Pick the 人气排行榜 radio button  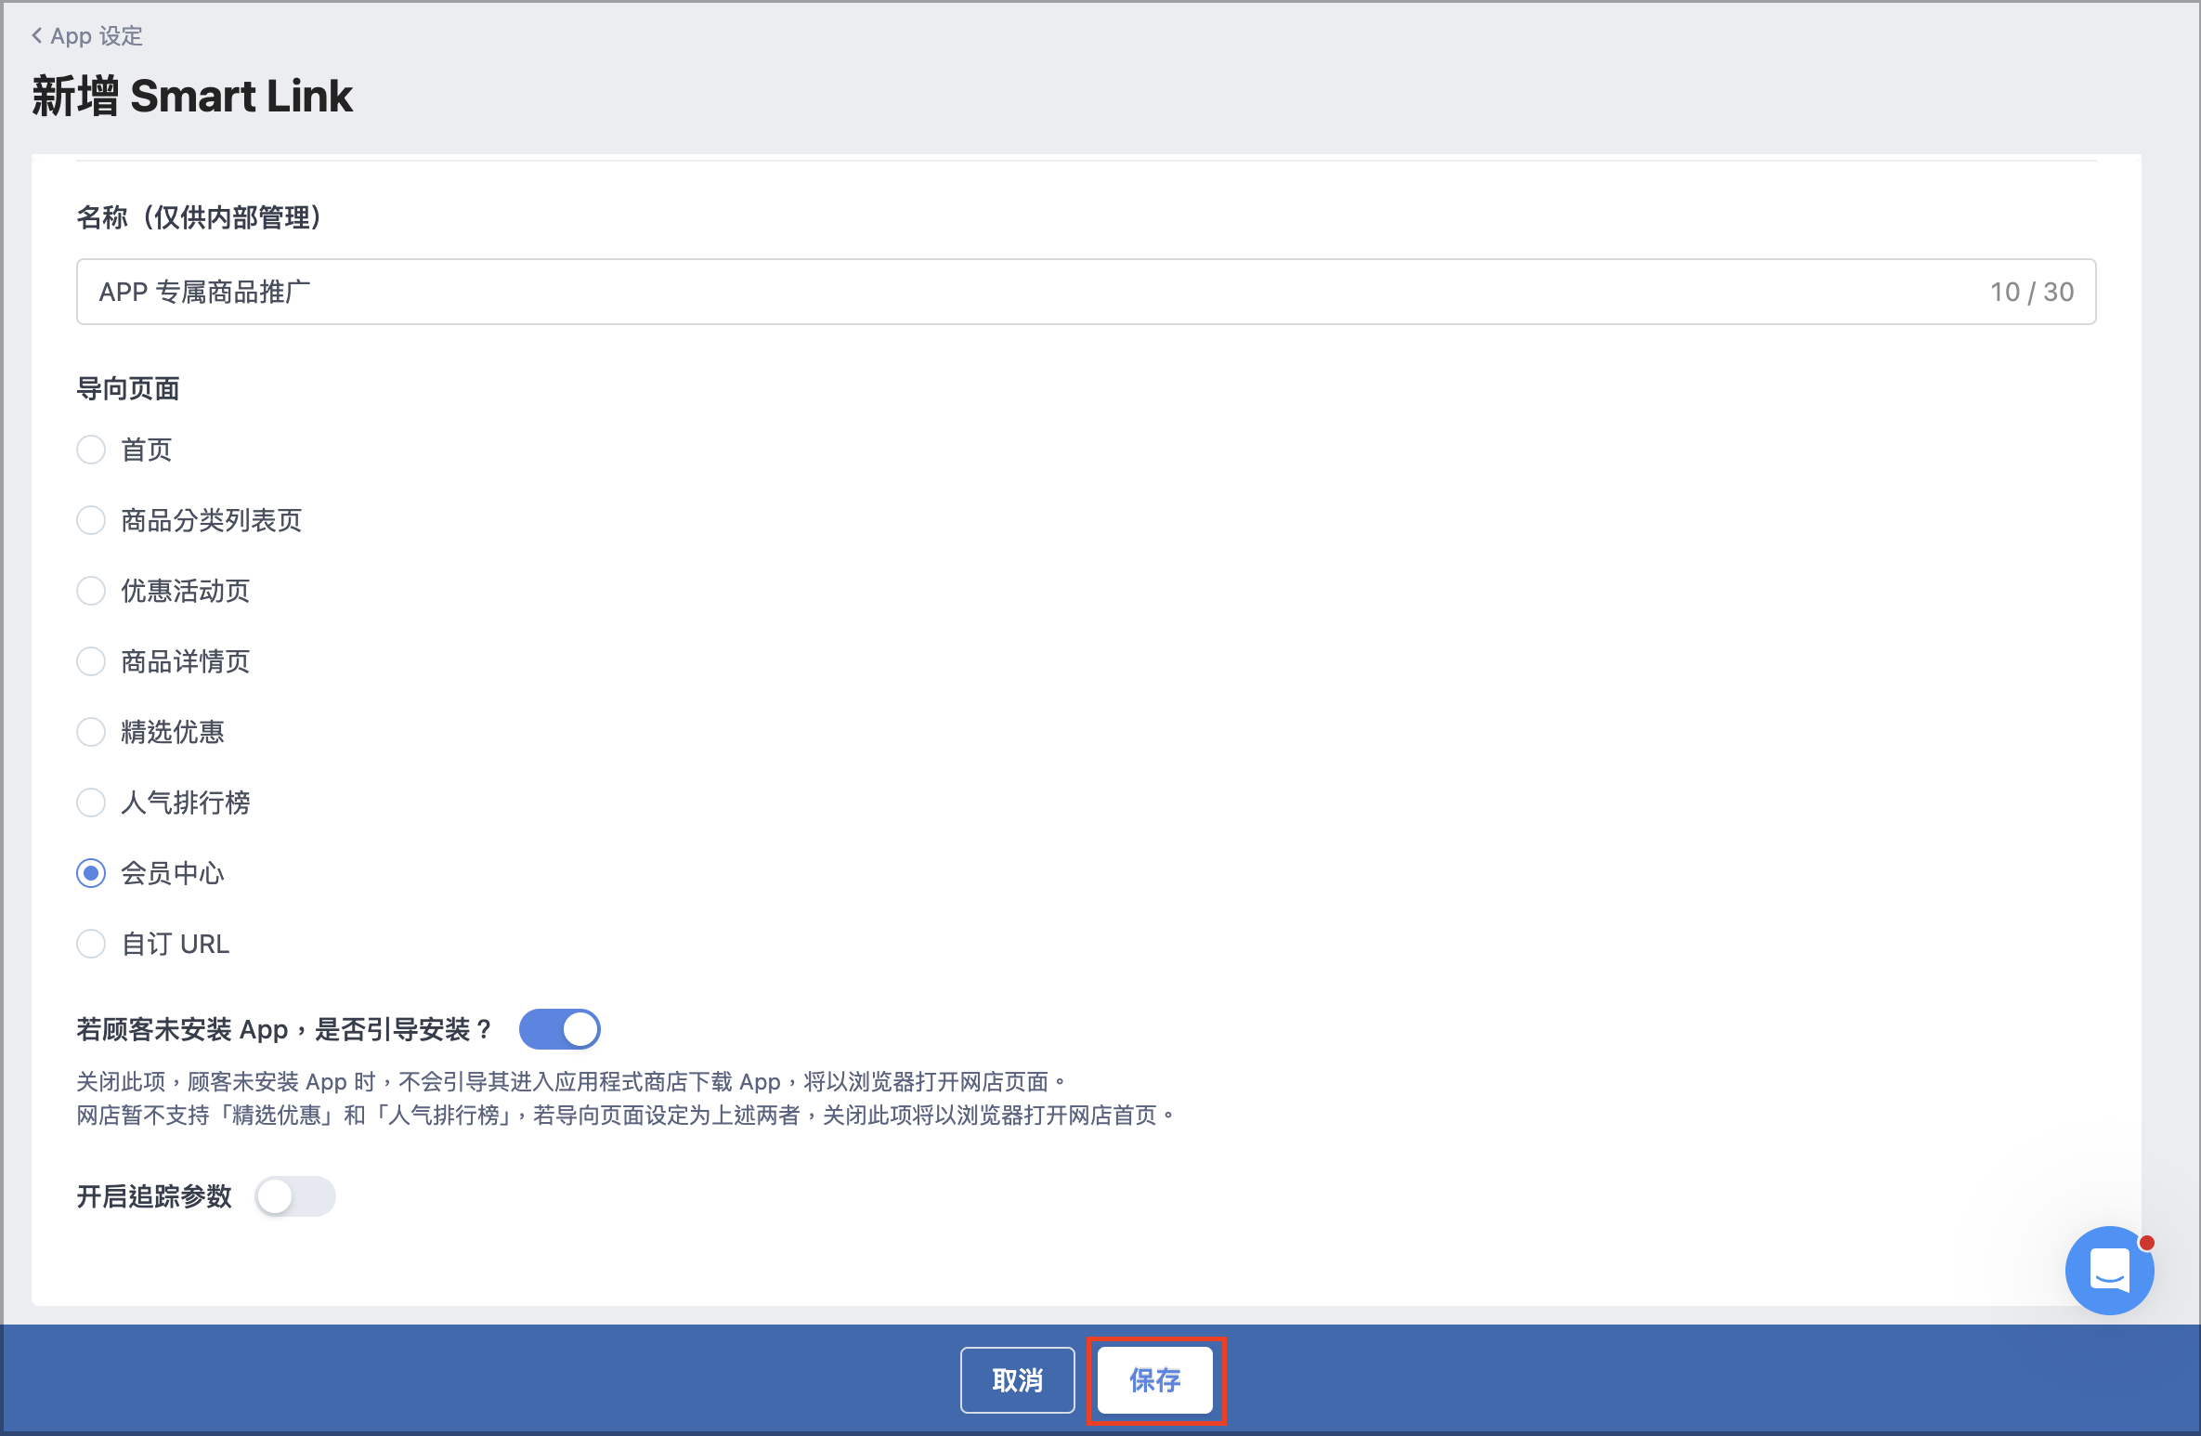coord(91,803)
